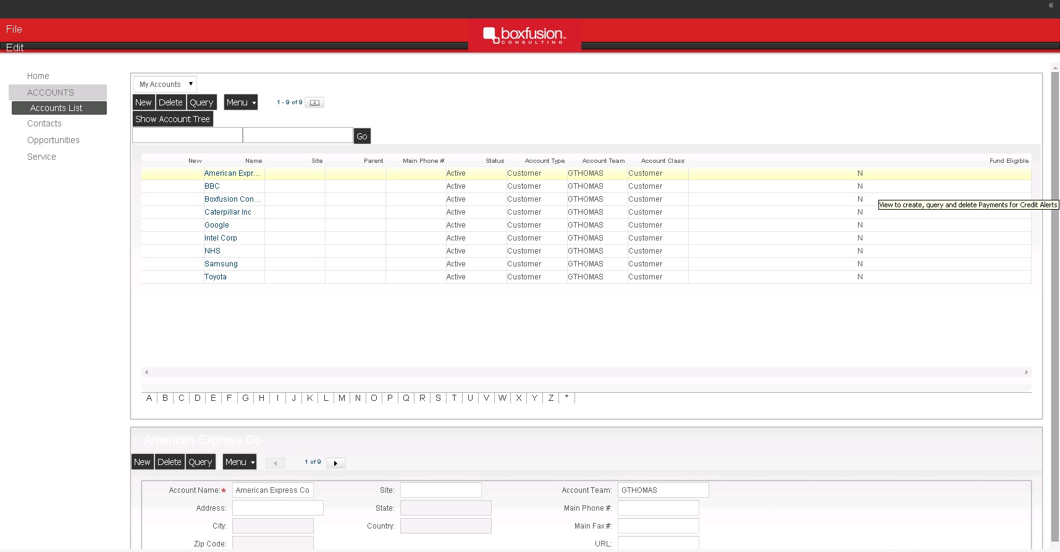Navigate to Service screen
Image resolution: width=1060 pixels, height=552 pixels.
41,157
